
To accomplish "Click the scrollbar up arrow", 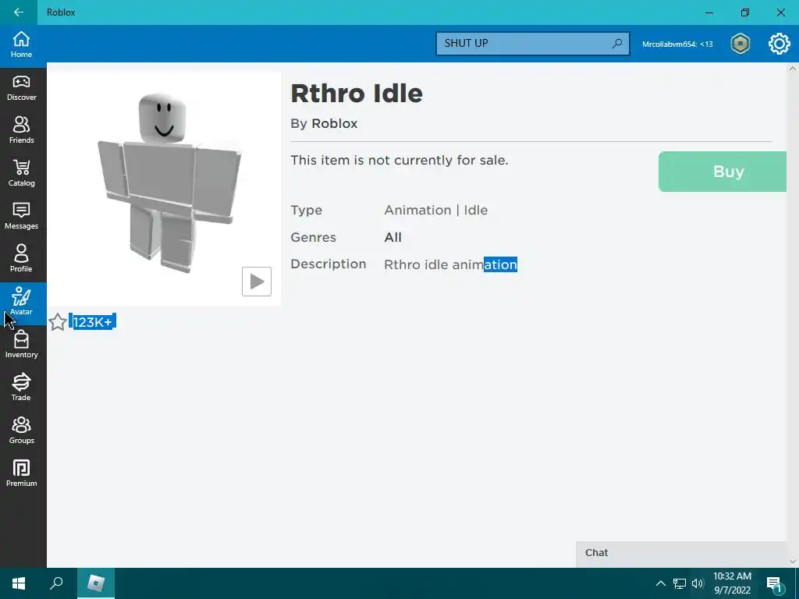I will click(x=793, y=69).
